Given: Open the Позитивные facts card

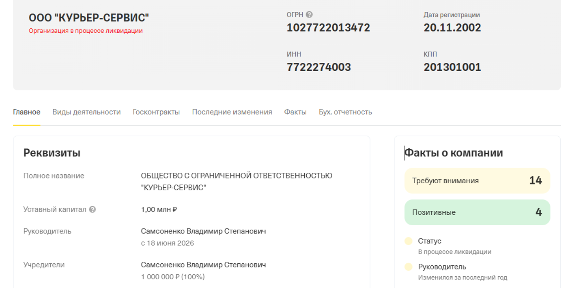Looking at the screenshot, I should tap(477, 212).
